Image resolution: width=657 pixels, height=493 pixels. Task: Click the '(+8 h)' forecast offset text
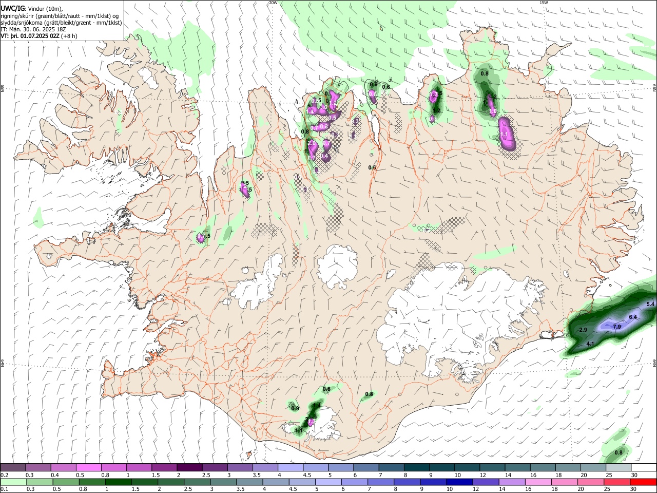point(69,36)
